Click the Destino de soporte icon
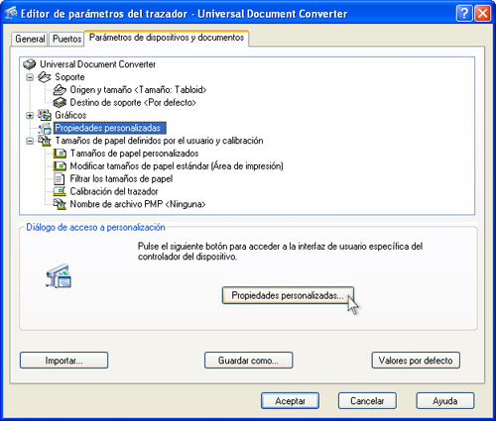The image size is (496, 421). (x=60, y=102)
